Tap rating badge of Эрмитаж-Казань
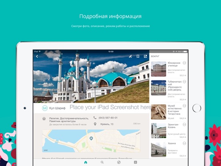This screenshot has height=166, width=221. pyautogui.click(x=184, y=124)
